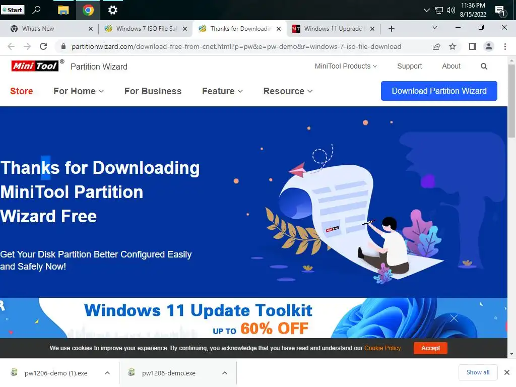The height and width of the screenshot is (387, 516).
Task: Close the downloads bar
Action: click(507, 372)
